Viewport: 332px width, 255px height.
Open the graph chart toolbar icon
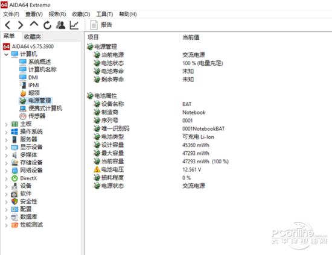pos(74,25)
